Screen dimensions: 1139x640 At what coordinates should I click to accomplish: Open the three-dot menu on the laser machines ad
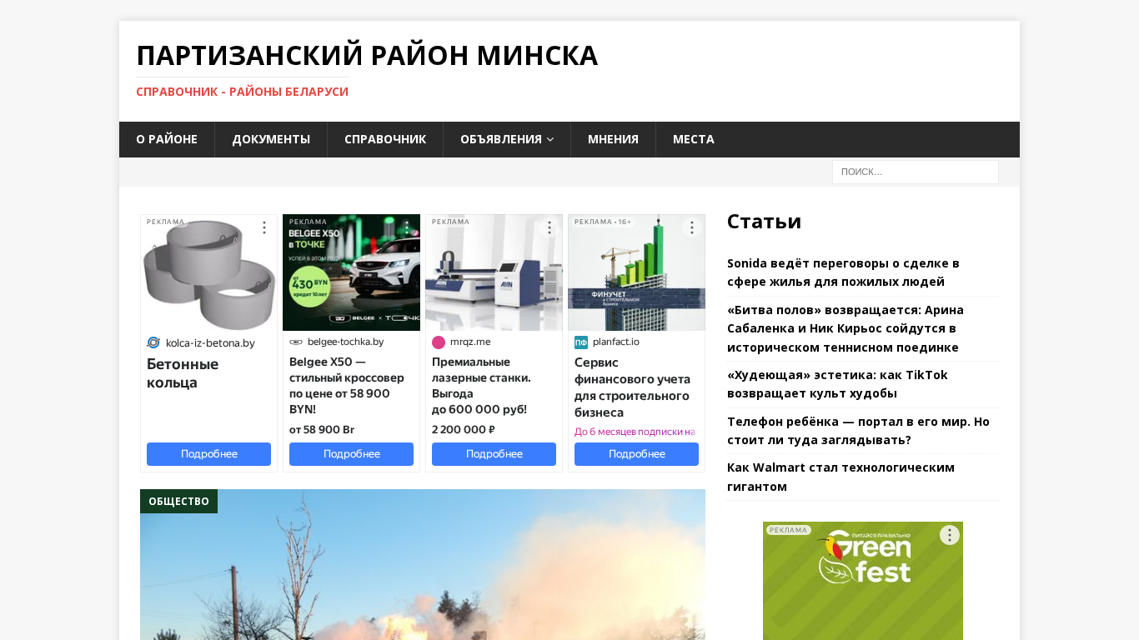[x=549, y=227]
